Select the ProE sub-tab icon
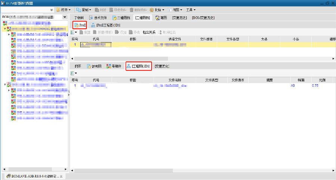The height and width of the screenshot is (180, 336). [x=77, y=25]
